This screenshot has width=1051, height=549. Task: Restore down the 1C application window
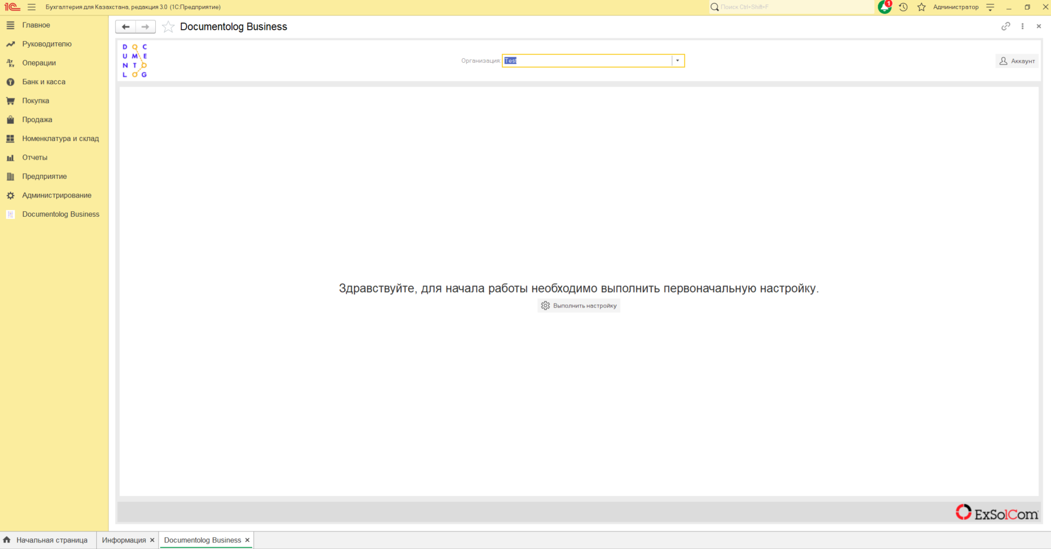tap(1027, 7)
